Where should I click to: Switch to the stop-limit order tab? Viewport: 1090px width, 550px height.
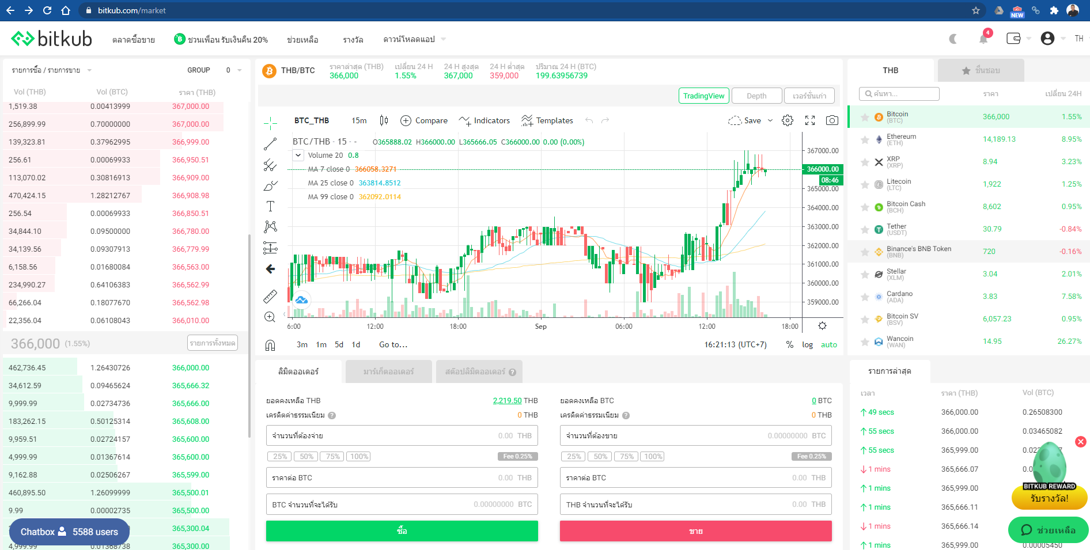[x=479, y=371]
